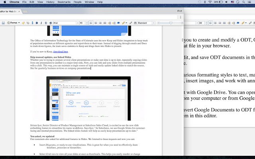255x159 pixels.
Task: Set align left in the front editor
Action: (91, 23)
